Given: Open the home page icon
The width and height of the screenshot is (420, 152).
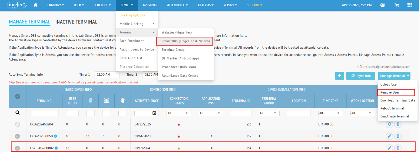Looking at the screenshot, I should tap(35, 5).
